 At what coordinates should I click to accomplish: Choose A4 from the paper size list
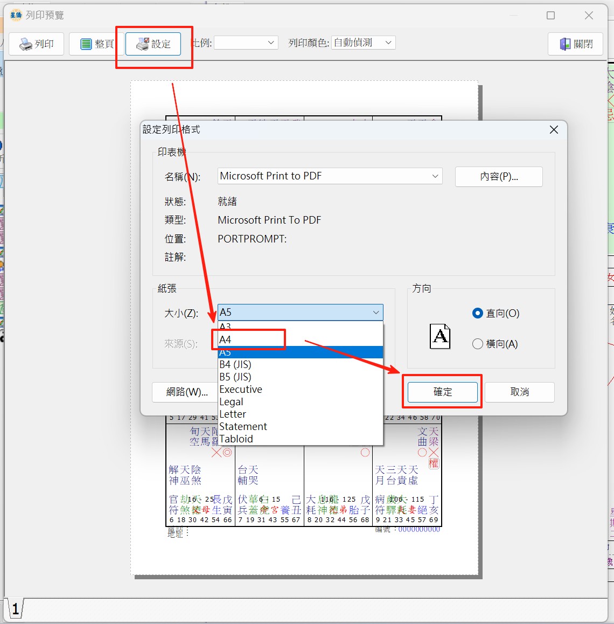[226, 339]
